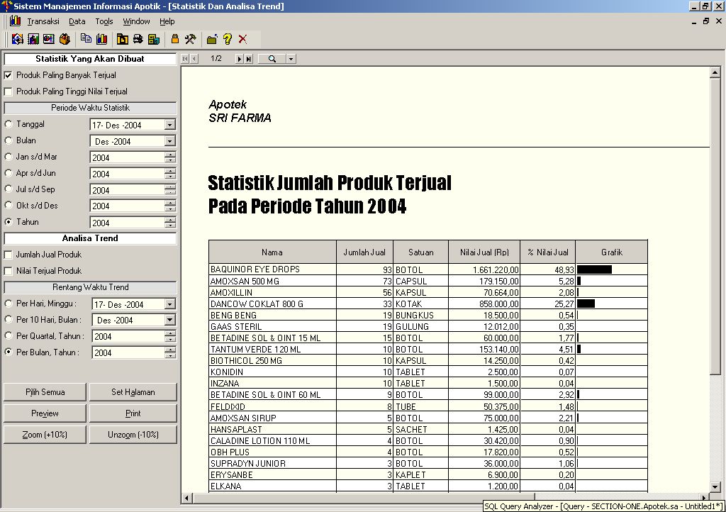Screen dimensions: 726x512
Task: Expand the Tanggal date dropdown
Action: pos(169,125)
